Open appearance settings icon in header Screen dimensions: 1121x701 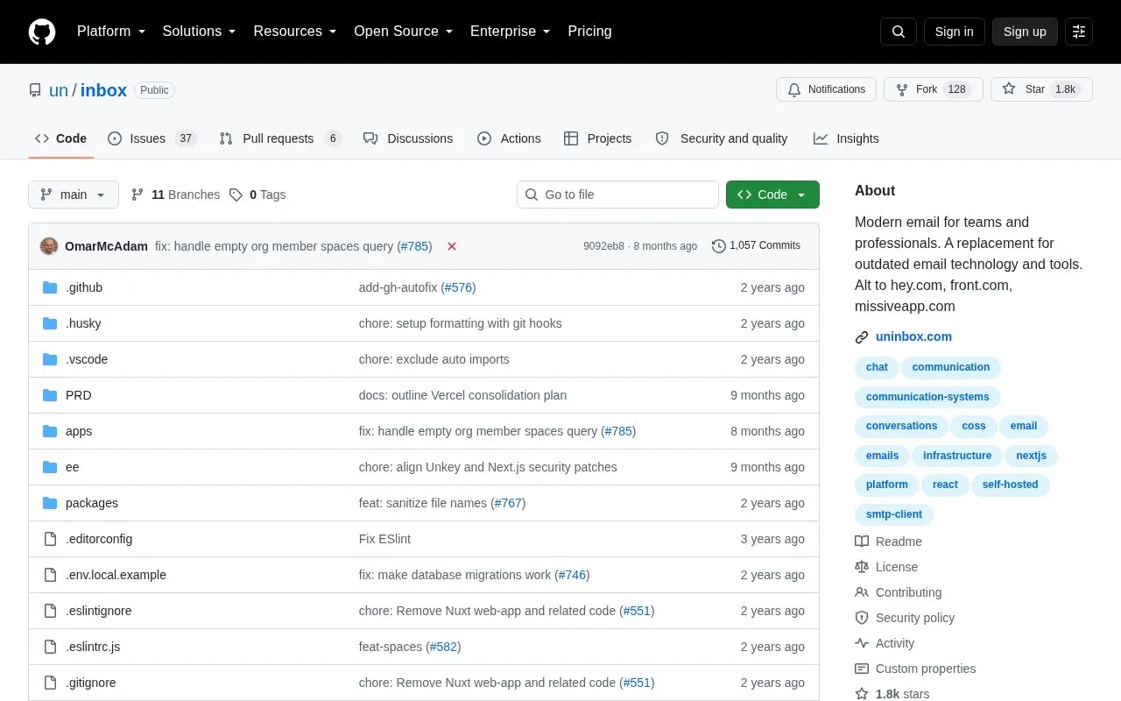point(1079,32)
